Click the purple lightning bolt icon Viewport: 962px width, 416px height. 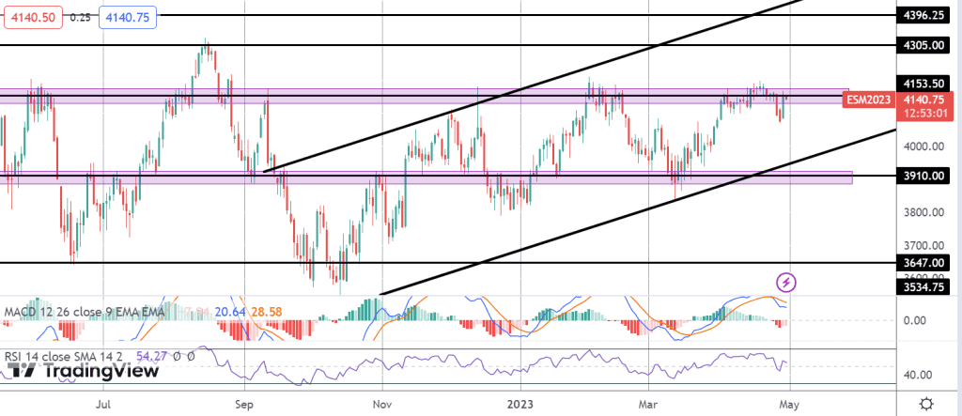click(787, 281)
